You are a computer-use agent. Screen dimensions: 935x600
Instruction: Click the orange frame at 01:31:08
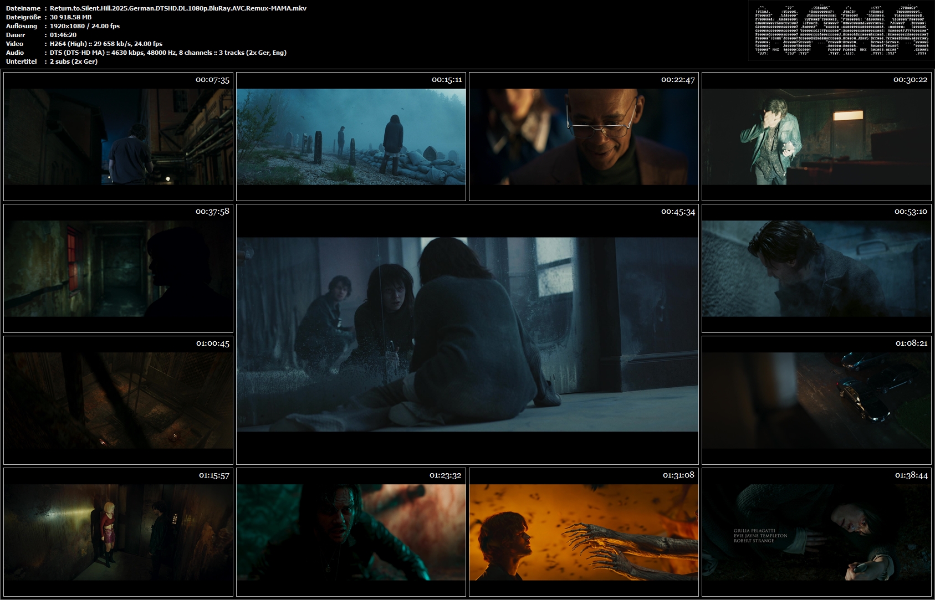584,532
